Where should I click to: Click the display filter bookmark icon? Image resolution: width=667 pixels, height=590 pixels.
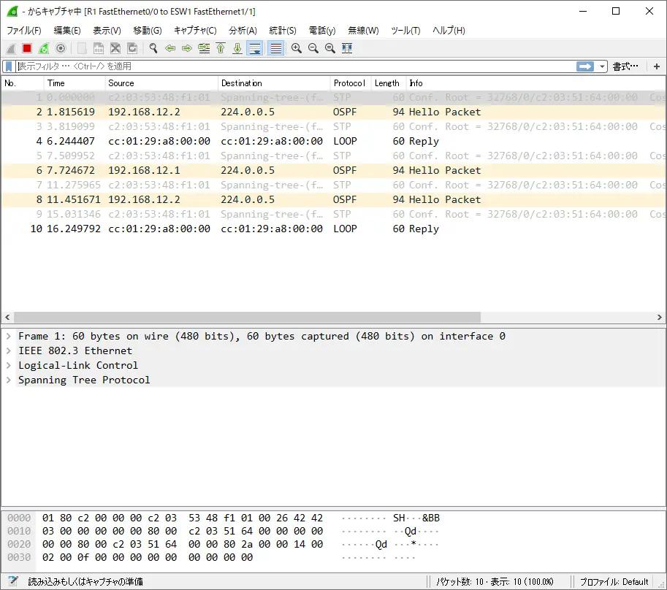tap(9, 66)
